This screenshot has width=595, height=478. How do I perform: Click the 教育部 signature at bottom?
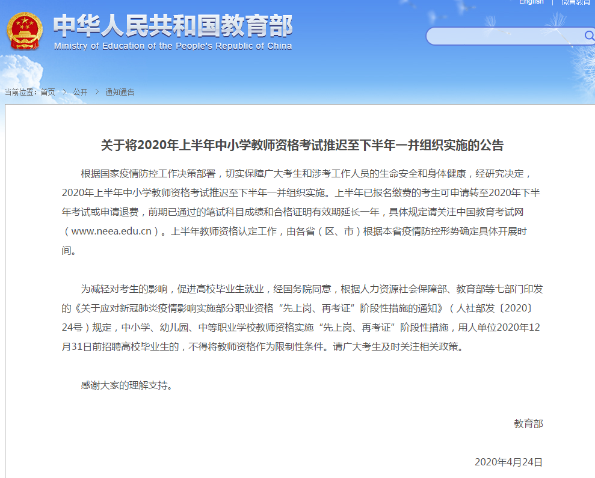tap(528, 424)
